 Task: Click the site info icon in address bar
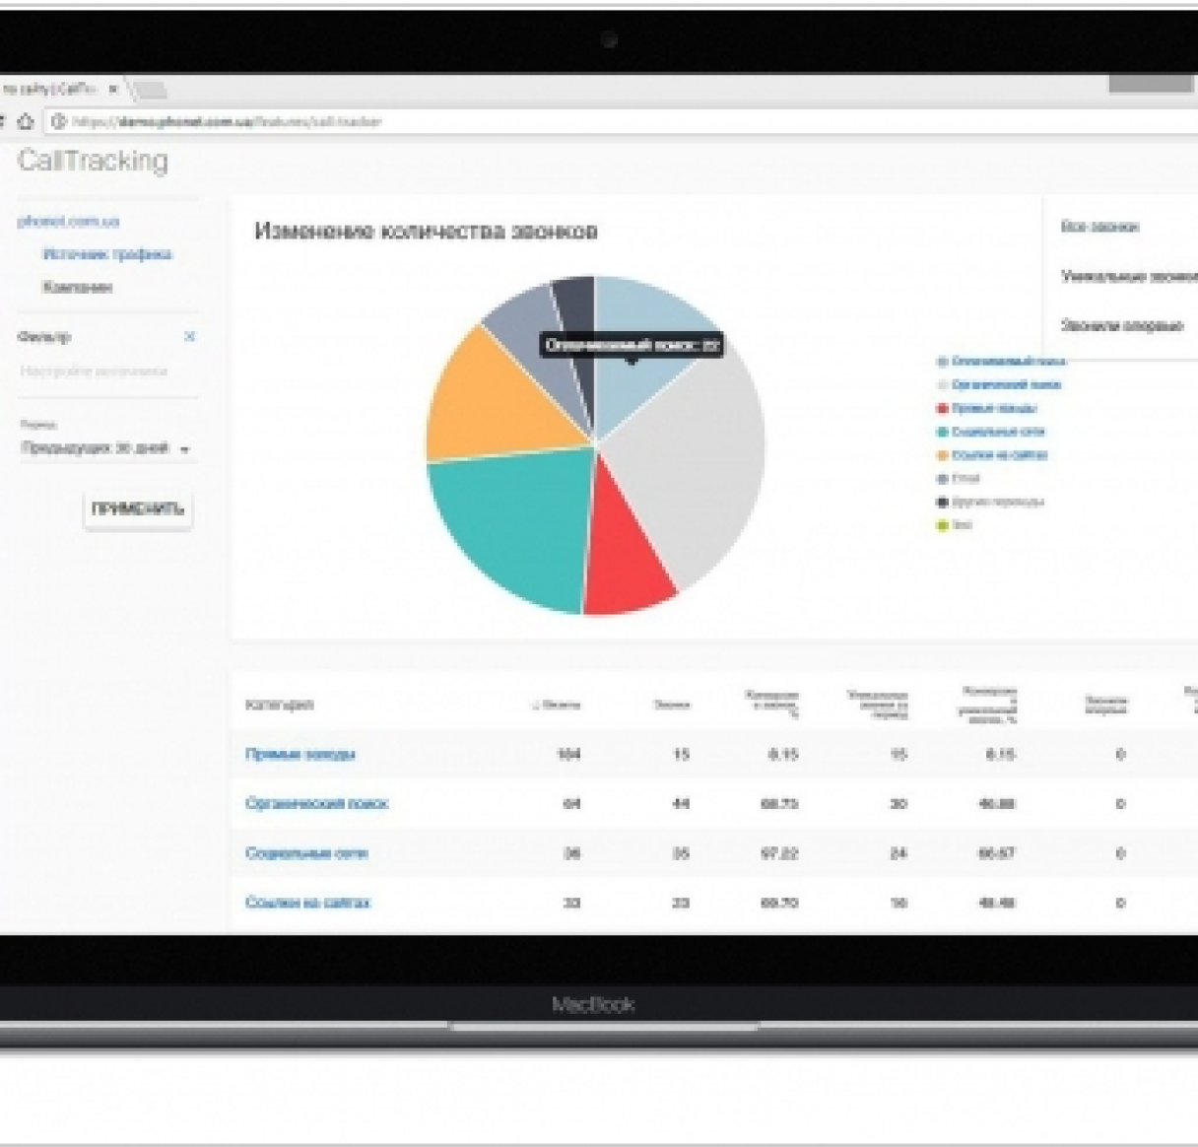coord(58,122)
